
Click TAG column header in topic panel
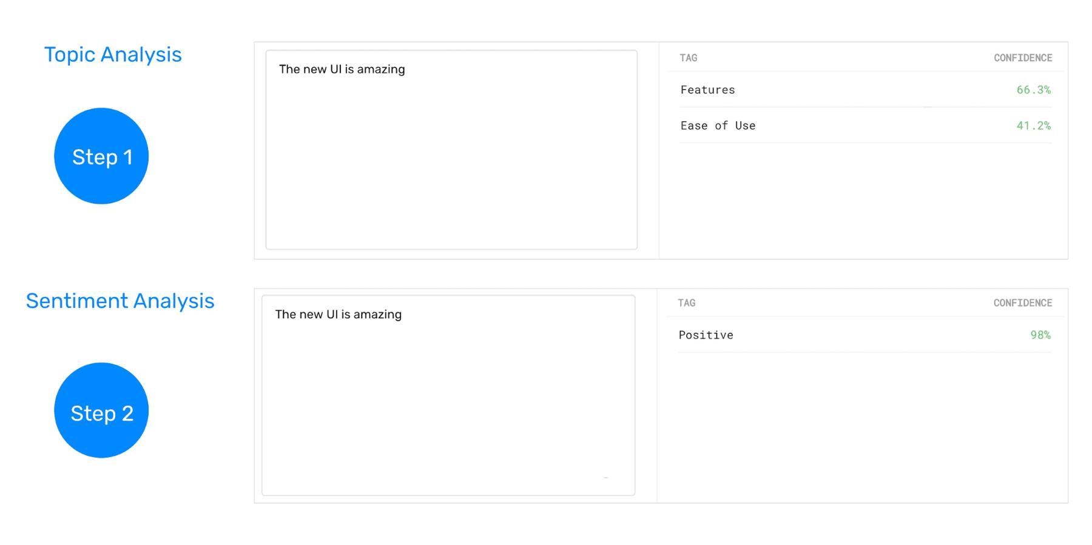[688, 58]
